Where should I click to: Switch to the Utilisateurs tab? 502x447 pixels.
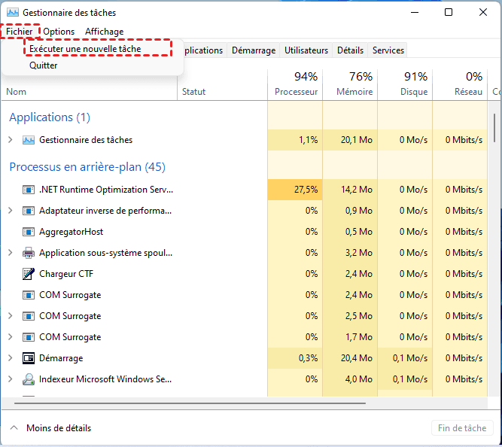coord(306,50)
